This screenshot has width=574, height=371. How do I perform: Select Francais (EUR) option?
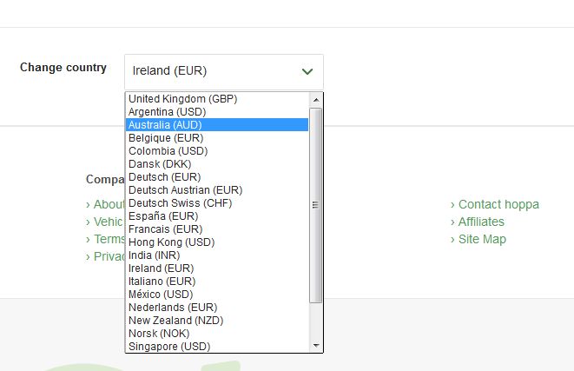coord(217,229)
